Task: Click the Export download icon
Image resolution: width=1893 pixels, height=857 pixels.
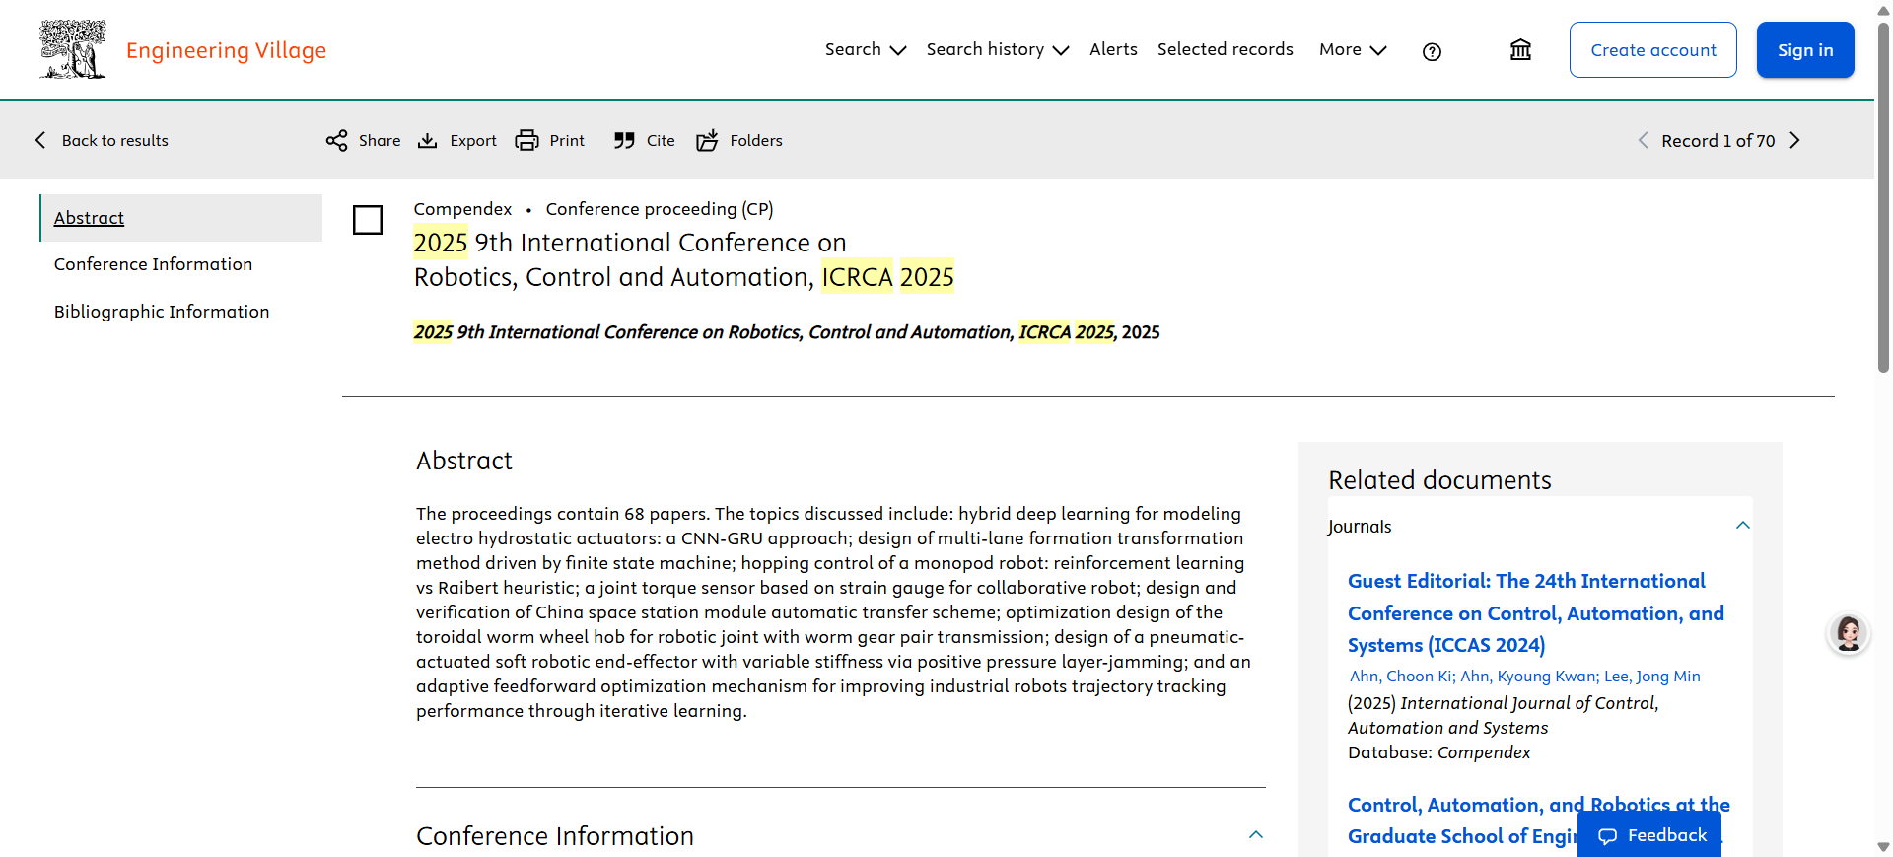Action: 427,140
